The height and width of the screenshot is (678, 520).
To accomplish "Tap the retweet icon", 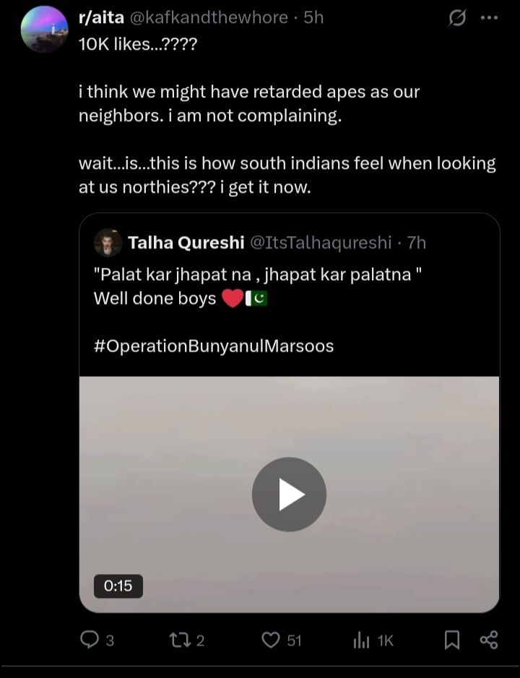I will click(179, 640).
